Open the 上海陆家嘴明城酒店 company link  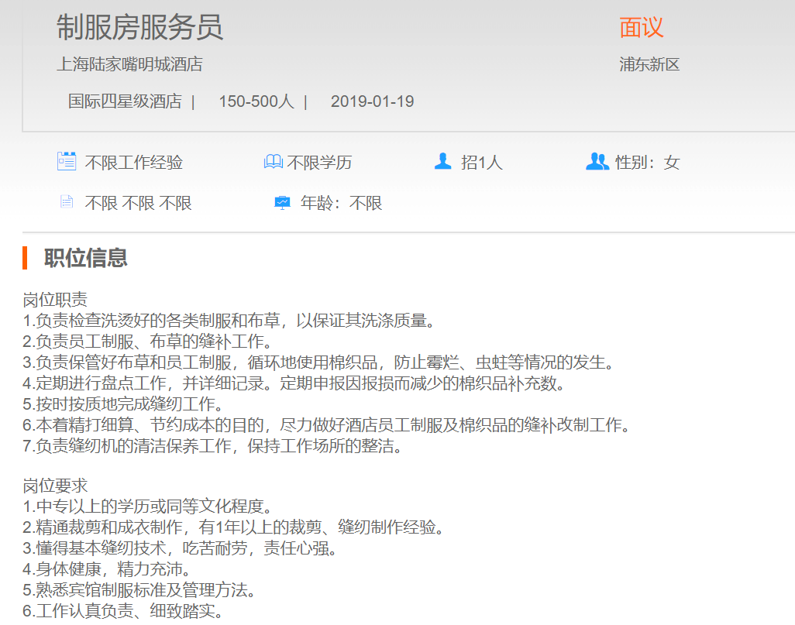(x=129, y=64)
